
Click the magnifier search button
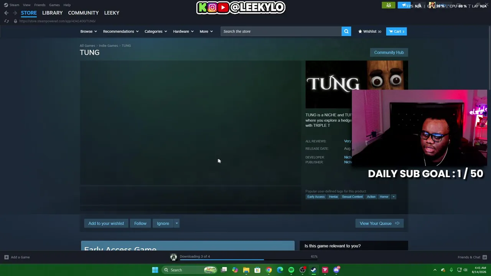coord(346,31)
